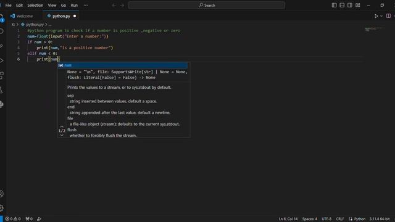Show previous signature with up chevron
The width and height of the screenshot is (395, 222).
(x=62, y=126)
